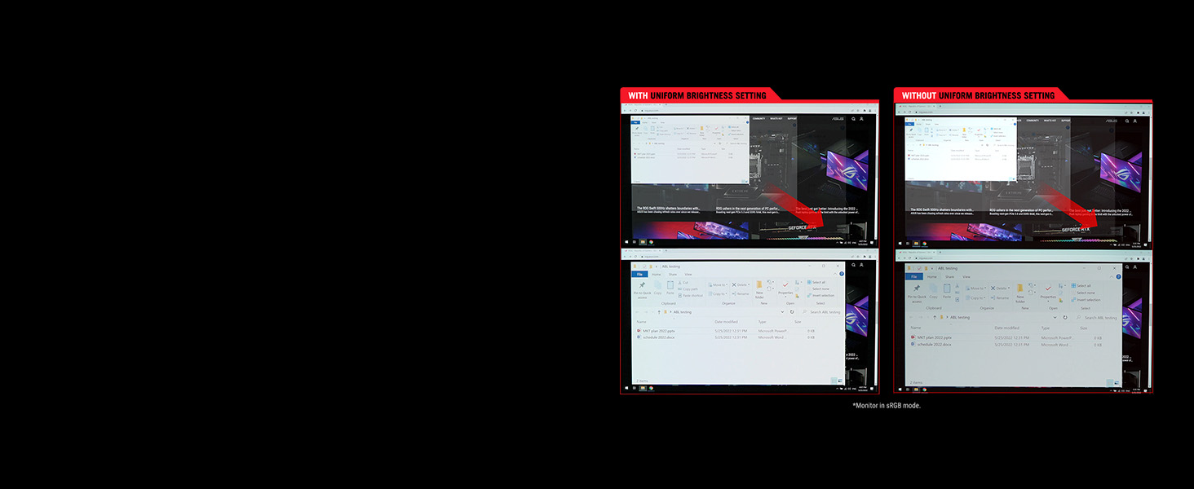1194x489 pixels.
Task: Click website search icon, WITH panel's small-Explorer screen
Action: click(853, 119)
